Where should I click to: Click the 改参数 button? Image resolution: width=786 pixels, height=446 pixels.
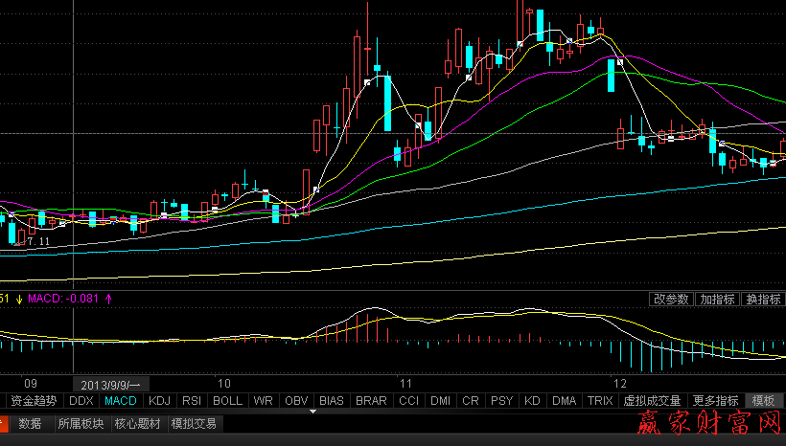point(671,300)
